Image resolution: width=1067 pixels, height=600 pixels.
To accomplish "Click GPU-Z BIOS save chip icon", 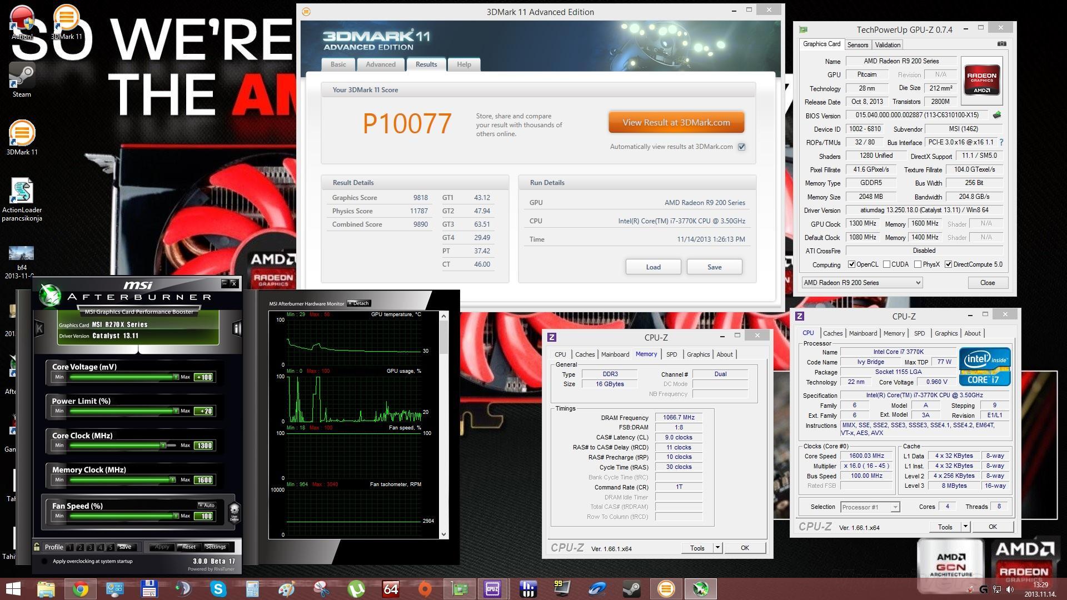I will point(997,115).
